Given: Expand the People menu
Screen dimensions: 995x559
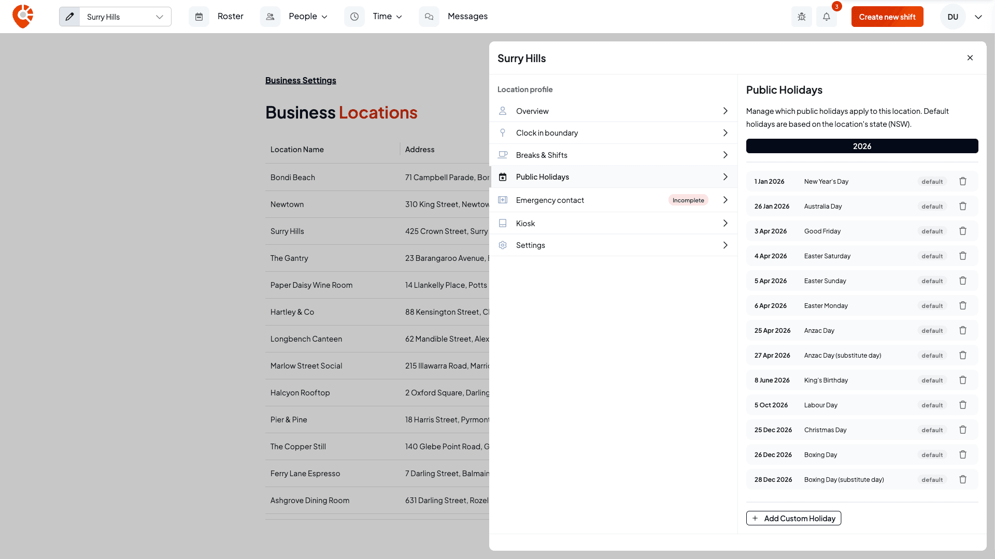Looking at the screenshot, I should (x=308, y=17).
